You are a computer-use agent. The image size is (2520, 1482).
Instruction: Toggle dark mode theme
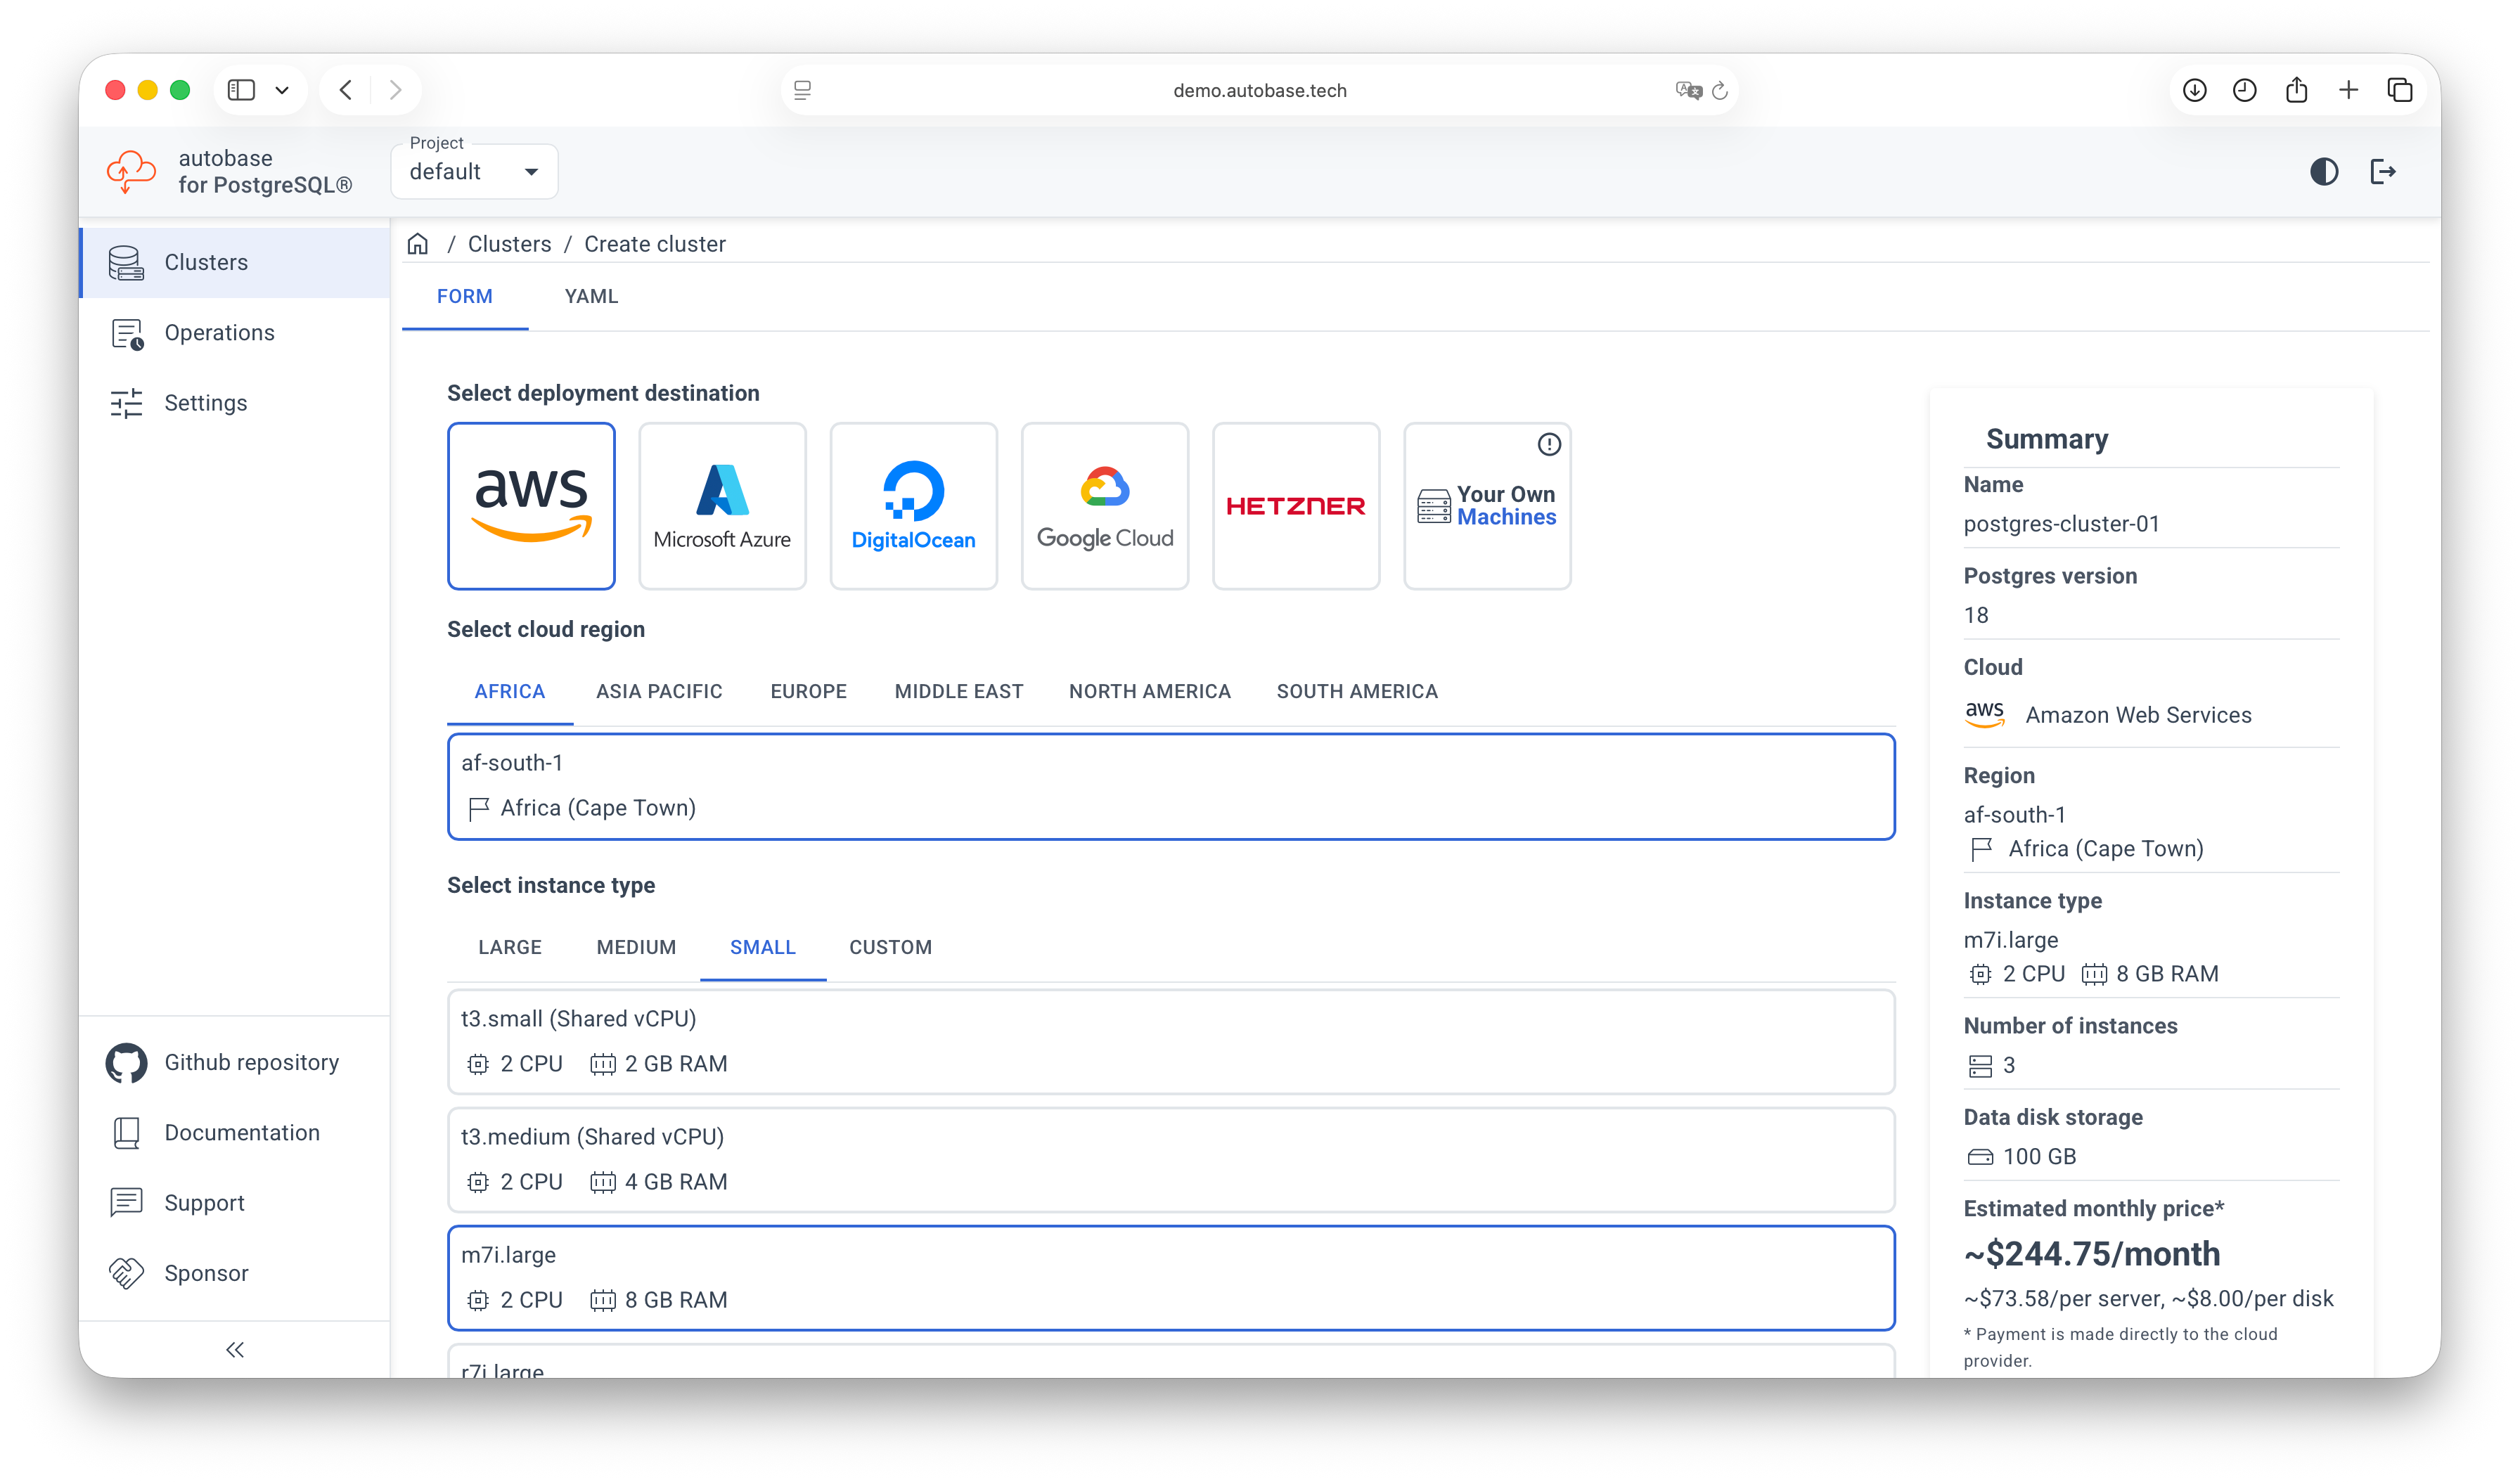(x=2324, y=171)
